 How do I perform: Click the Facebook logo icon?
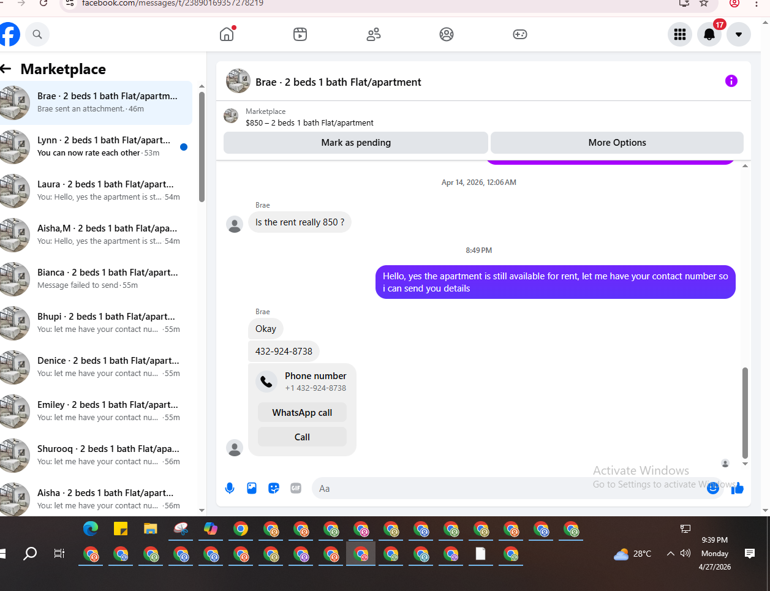(x=9, y=34)
